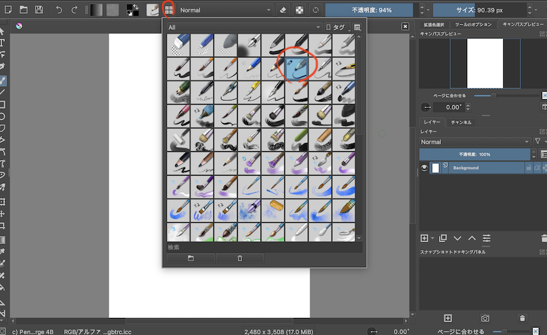Click the タグ button in preset popup
Viewport: 547px width, 335px height.
click(x=336, y=27)
